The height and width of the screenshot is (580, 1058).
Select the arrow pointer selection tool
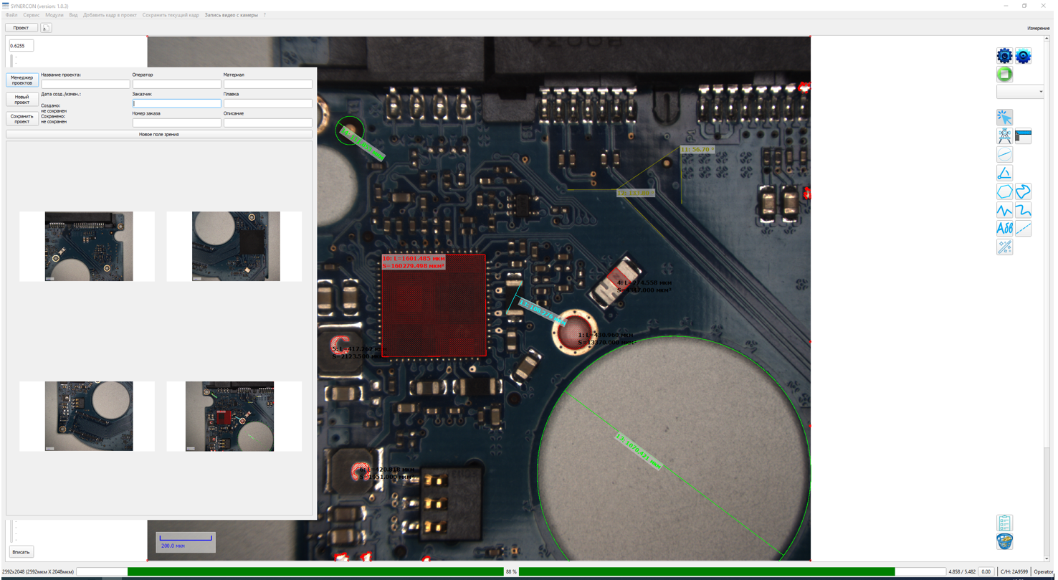1004,118
